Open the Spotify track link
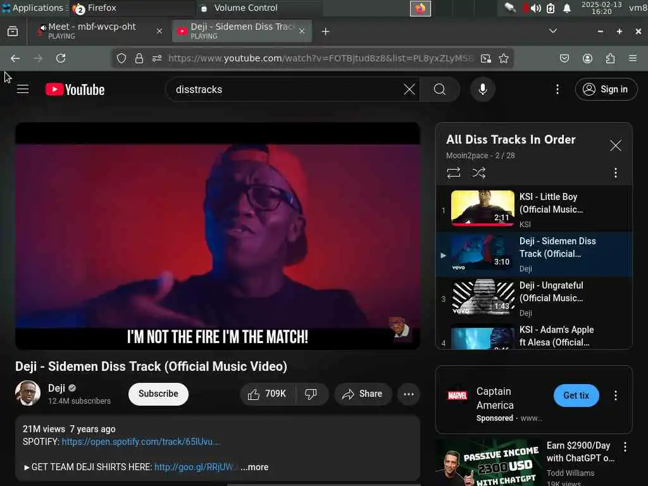 140,442
